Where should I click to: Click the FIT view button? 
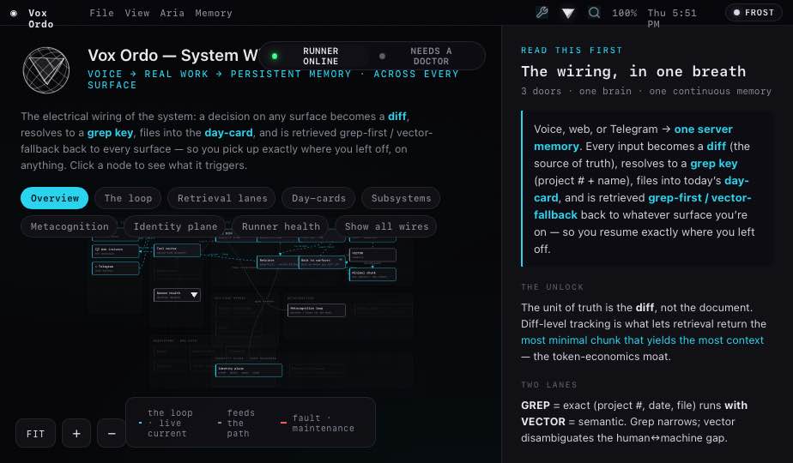(x=35, y=433)
